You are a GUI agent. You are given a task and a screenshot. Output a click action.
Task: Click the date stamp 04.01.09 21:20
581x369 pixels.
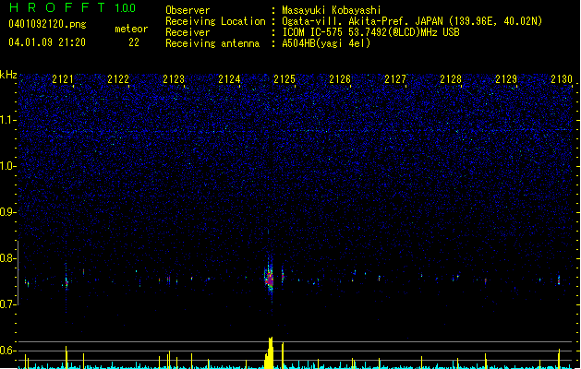(x=47, y=42)
